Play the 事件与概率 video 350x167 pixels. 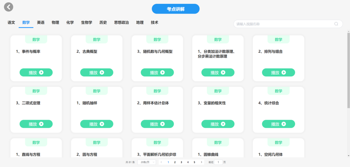coord(36,73)
